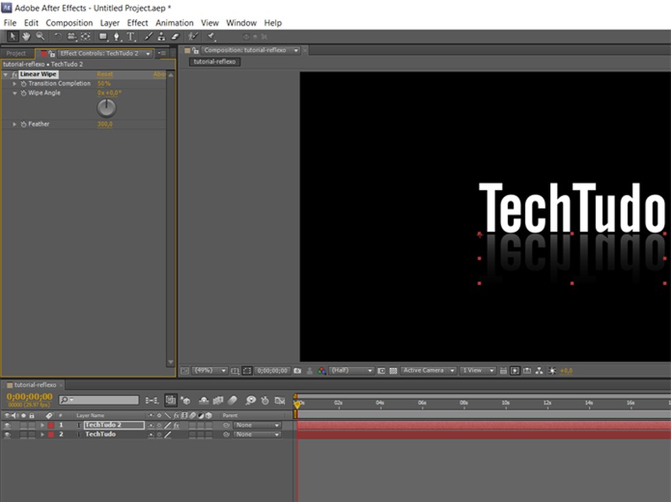Select the Clone Stamp tool

162,36
